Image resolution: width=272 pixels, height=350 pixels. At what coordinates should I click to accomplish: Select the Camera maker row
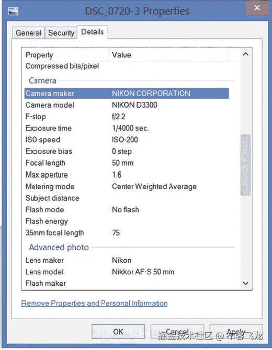pos(127,94)
